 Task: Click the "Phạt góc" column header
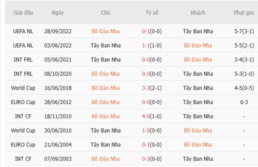click(x=244, y=13)
